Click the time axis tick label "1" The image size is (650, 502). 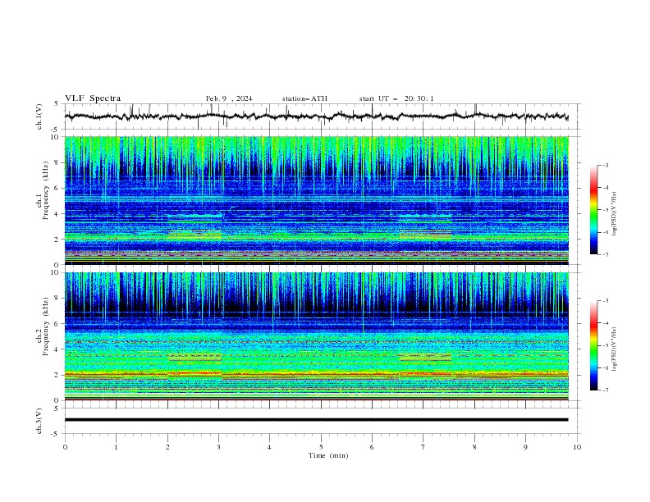coord(116,447)
